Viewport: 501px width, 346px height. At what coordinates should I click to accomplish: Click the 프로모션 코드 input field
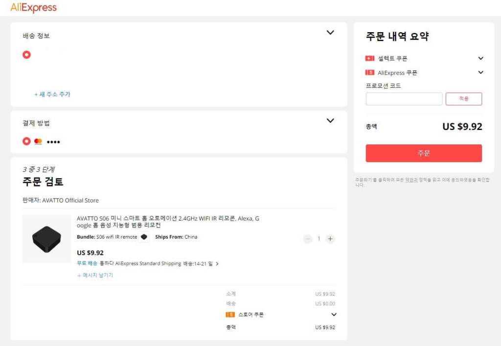(x=404, y=99)
